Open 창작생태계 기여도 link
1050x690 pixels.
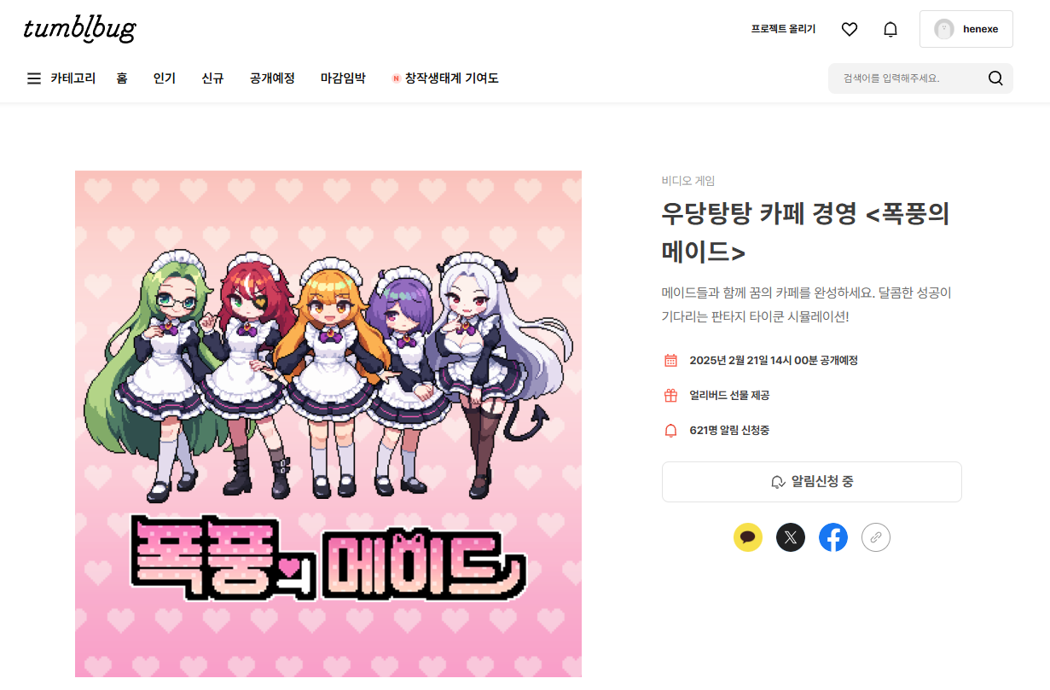(444, 78)
